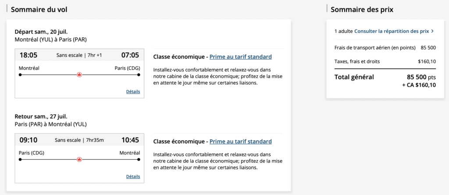The height and width of the screenshot is (195, 449).
Task: Click the Taxes, frais et droits row
Action: (x=385, y=61)
